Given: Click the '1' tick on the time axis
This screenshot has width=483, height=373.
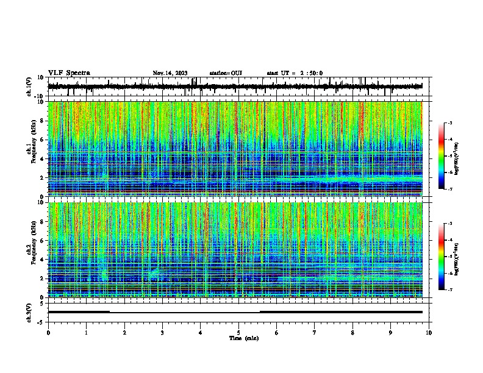Looking at the screenshot, I should (86, 333).
